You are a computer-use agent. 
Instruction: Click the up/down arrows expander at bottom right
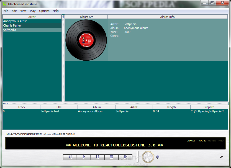point(221,157)
